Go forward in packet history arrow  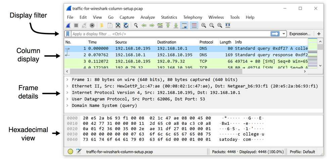click(x=152, y=25)
